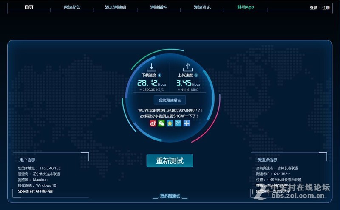Share via blue Tencent Weibo icon
The image size is (340, 210).
178,123
